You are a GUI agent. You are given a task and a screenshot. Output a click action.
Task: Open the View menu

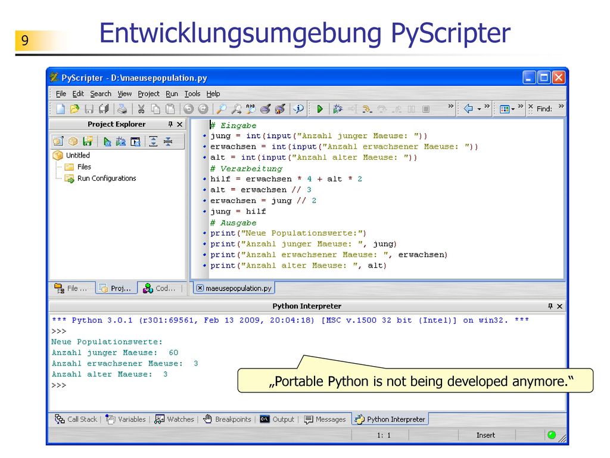click(125, 94)
